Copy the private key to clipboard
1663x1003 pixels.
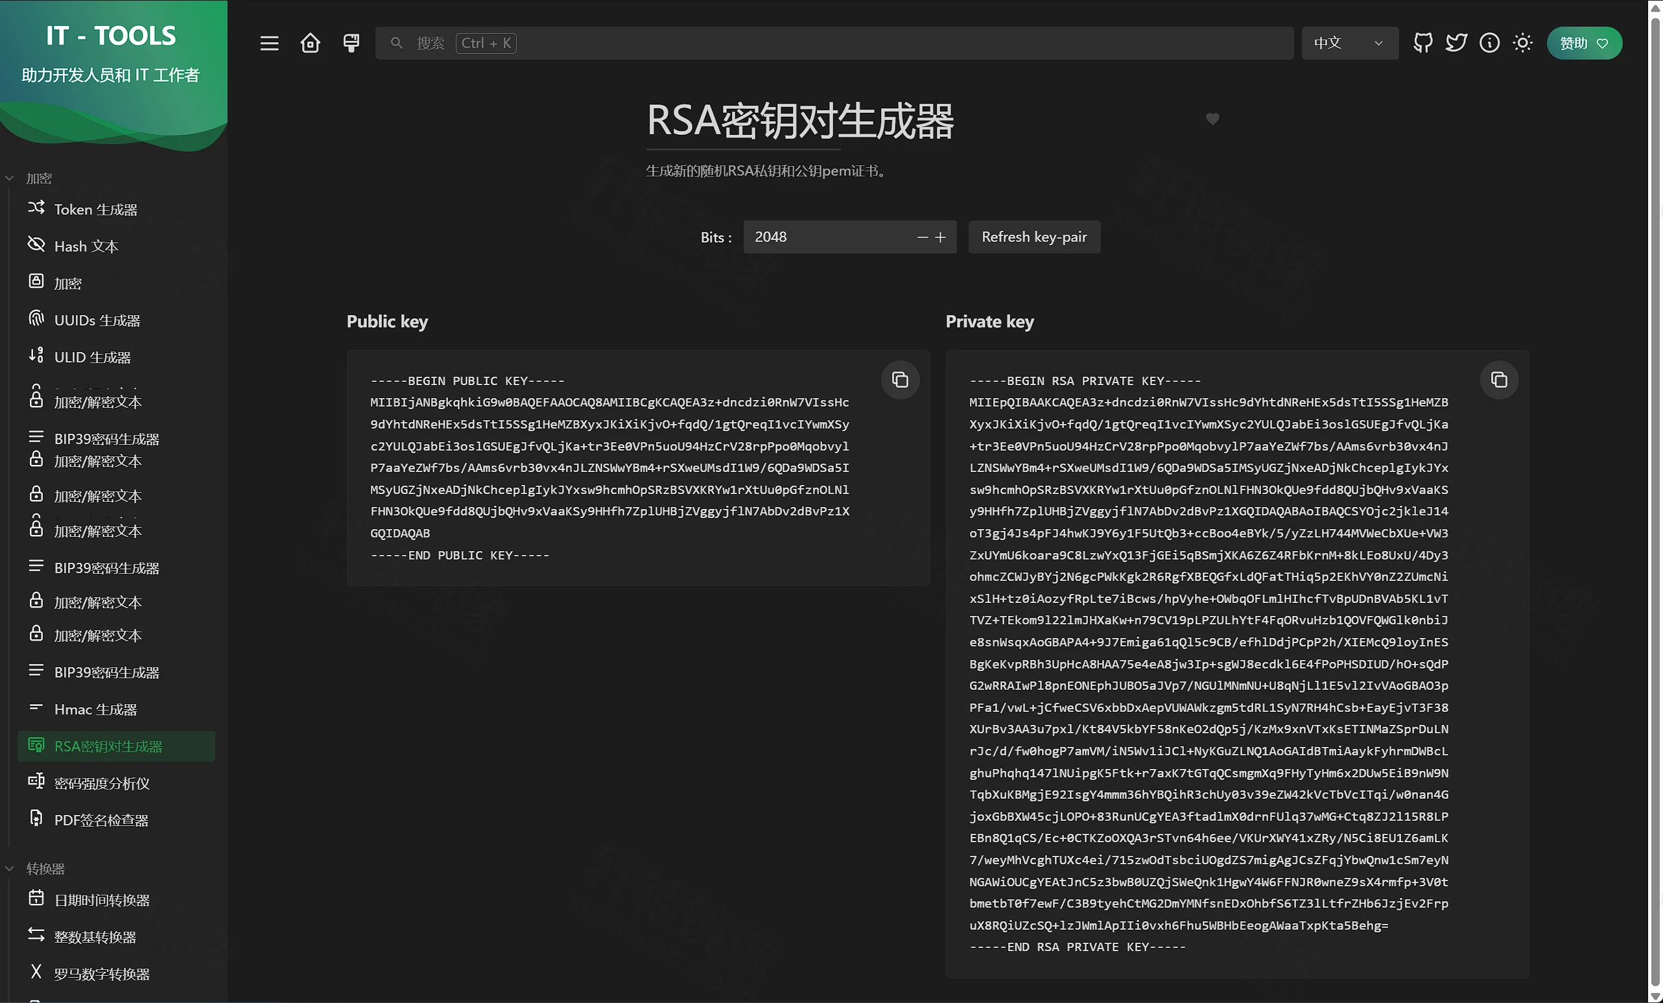1499,380
